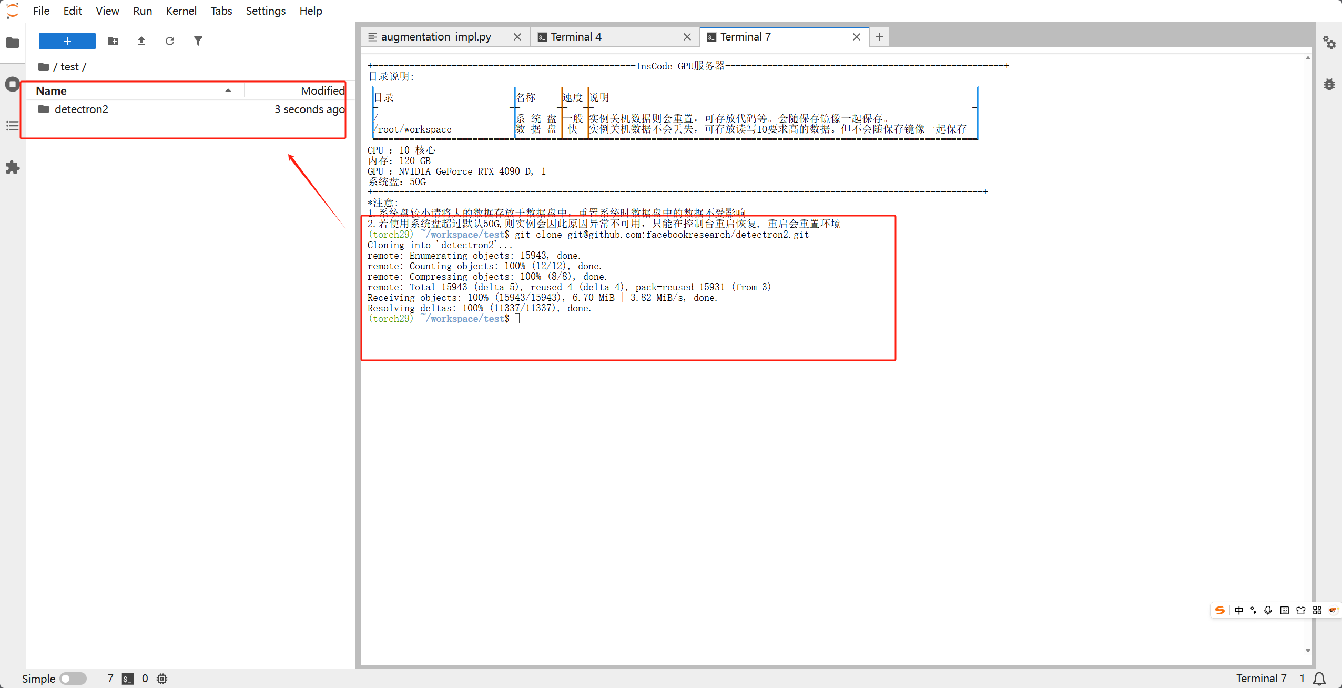The image size is (1342, 688).
Task: Click 'Terminal 7' status bar label
Action: [1261, 679]
